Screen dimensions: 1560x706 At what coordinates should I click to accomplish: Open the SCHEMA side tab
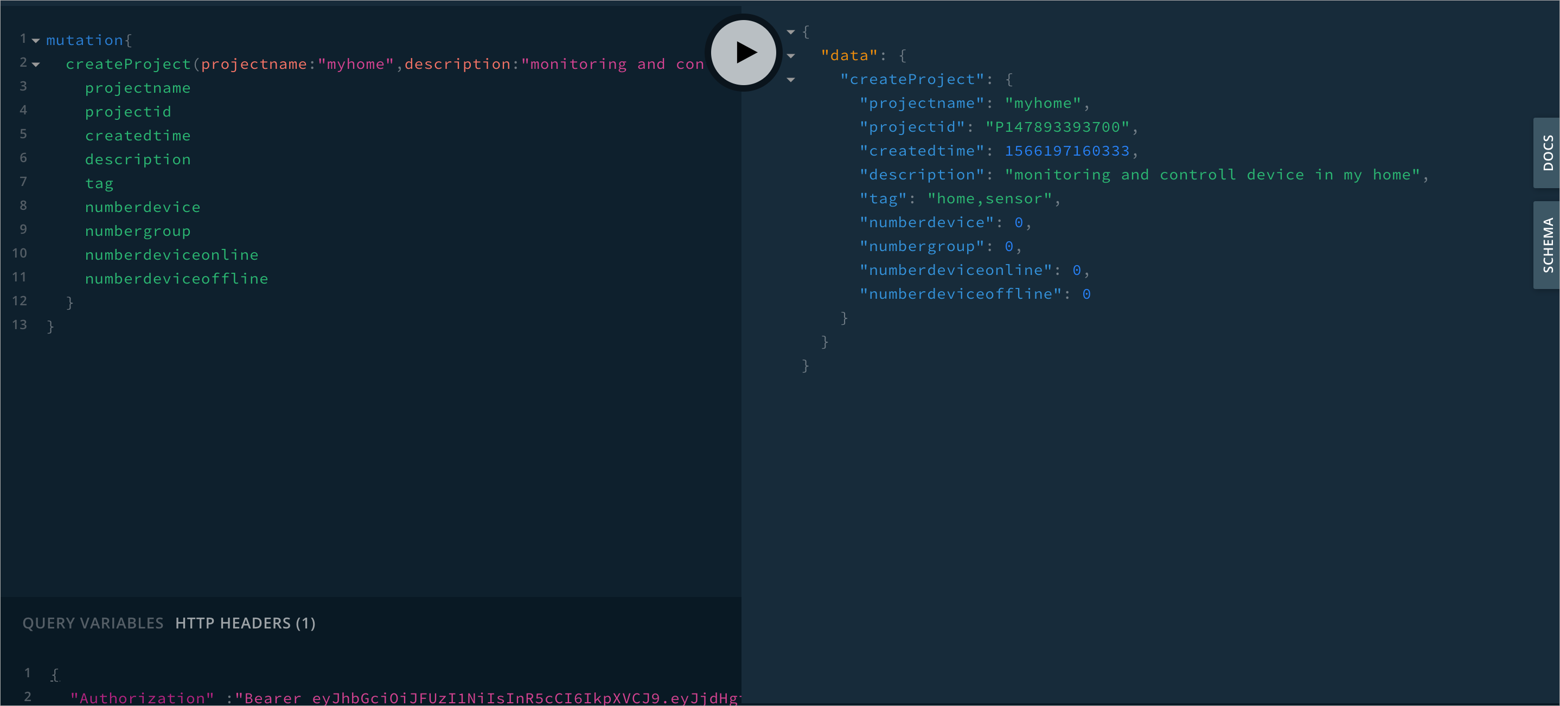click(1546, 245)
